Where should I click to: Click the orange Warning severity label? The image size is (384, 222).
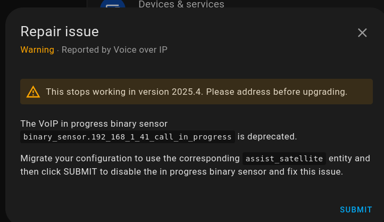point(37,50)
